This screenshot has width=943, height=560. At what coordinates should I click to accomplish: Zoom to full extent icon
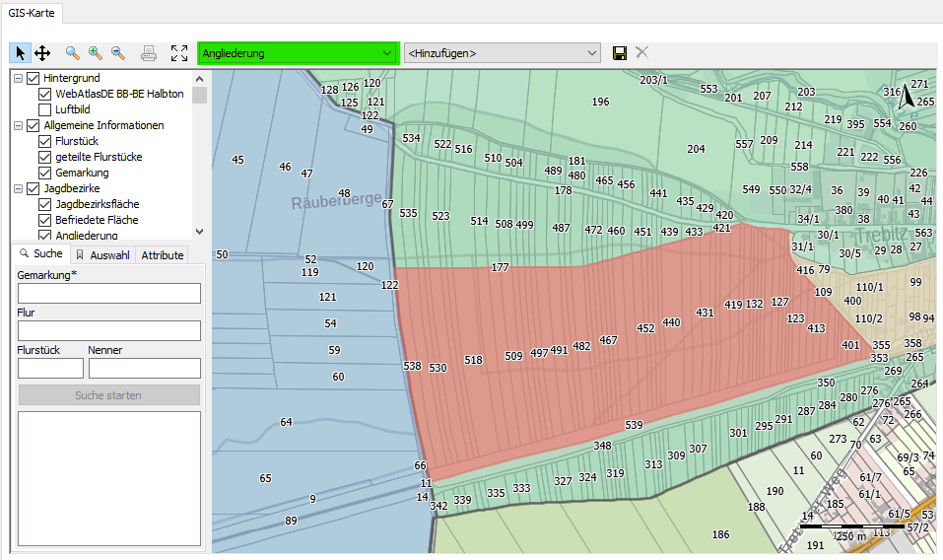(178, 53)
